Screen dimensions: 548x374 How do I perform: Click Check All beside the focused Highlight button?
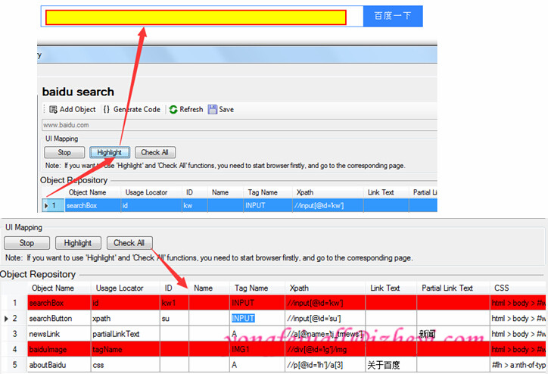[x=155, y=152]
